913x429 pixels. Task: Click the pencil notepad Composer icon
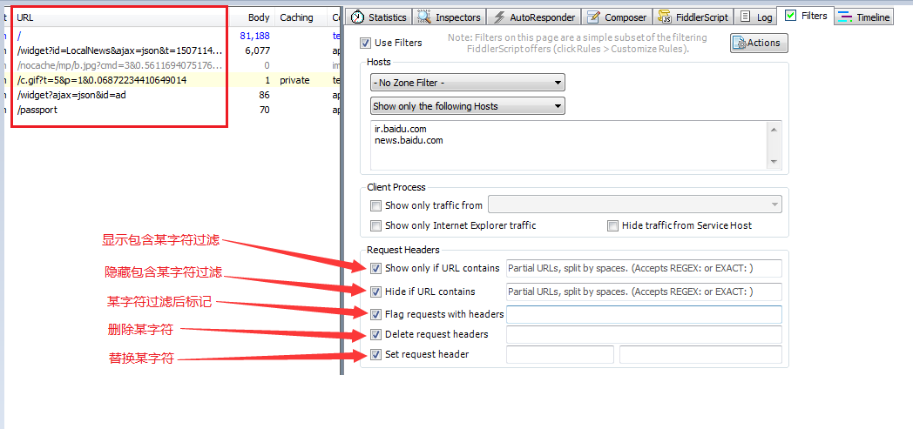click(x=593, y=17)
